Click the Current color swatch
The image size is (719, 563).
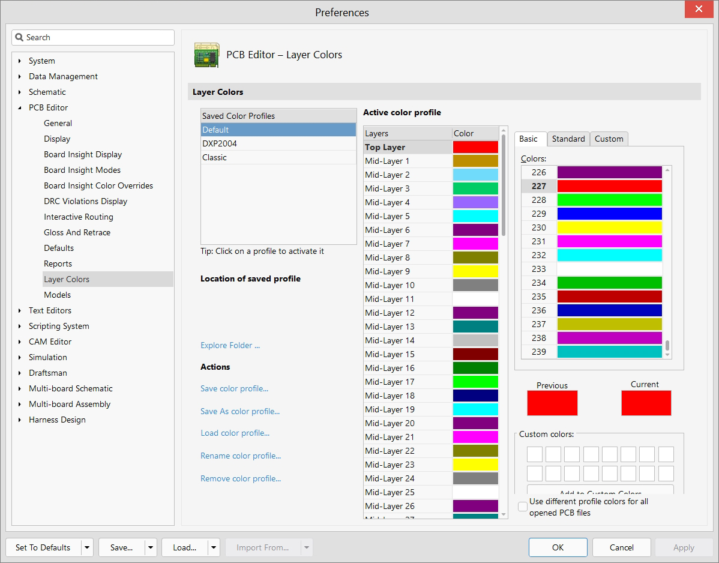(x=646, y=403)
